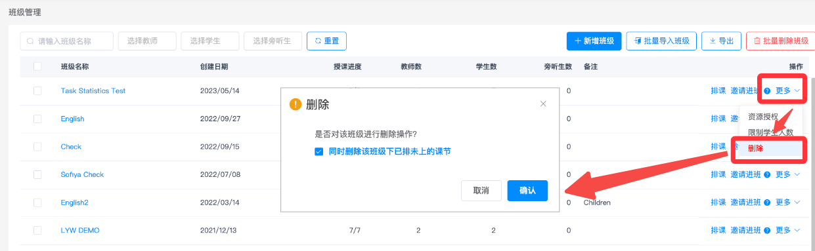Viewport: 815px width, 251px height.
Task: Open the 选择教师 dropdown filter
Action: 147,41
